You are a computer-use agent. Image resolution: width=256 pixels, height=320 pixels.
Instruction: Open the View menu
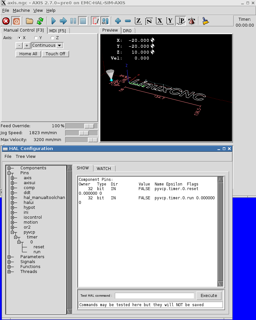[x=38, y=11]
